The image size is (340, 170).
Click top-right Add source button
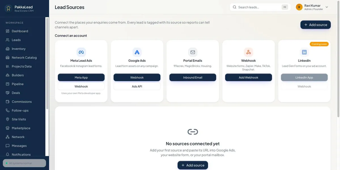tap(316, 25)
